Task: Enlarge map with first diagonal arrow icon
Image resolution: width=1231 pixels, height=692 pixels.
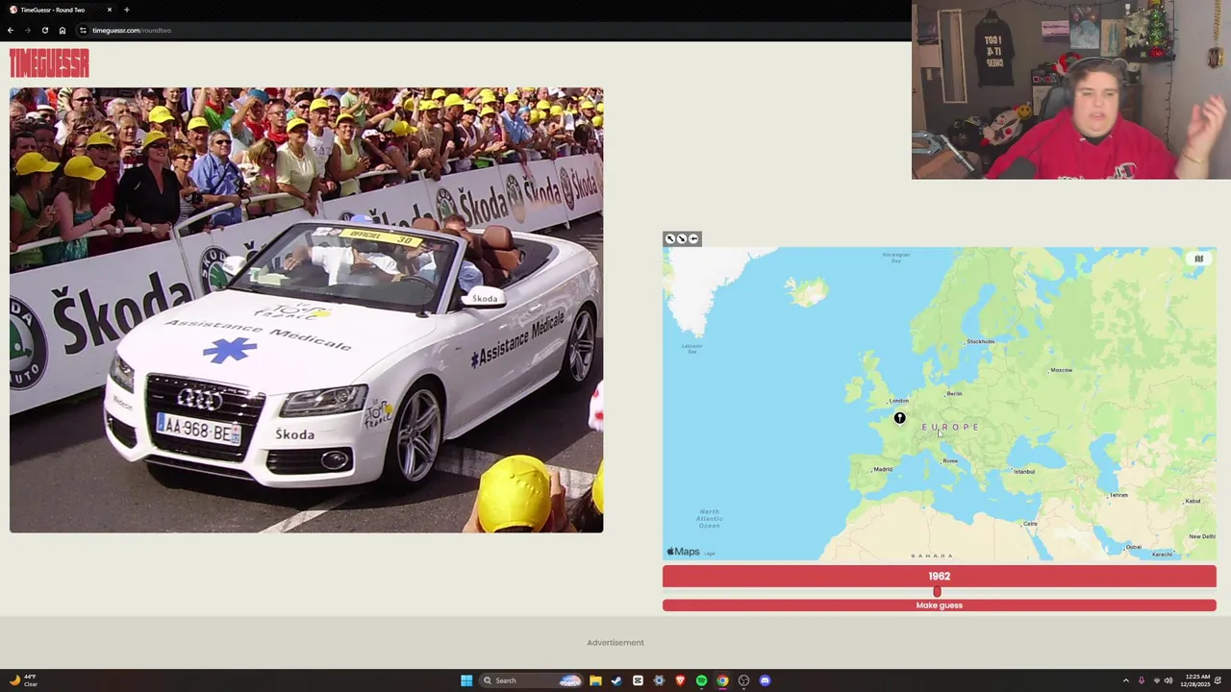Action: [670, 238]
